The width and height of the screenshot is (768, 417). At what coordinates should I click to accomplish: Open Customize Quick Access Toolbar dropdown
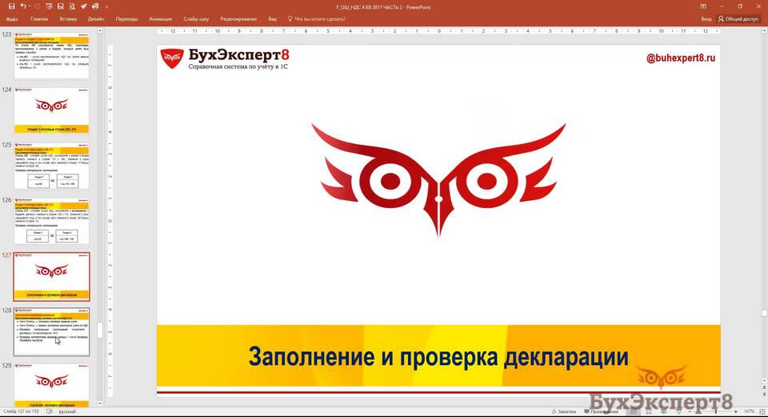106,7
